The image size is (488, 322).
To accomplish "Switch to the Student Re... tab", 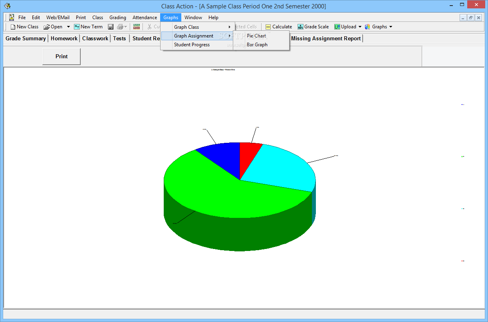I will 146,38.
